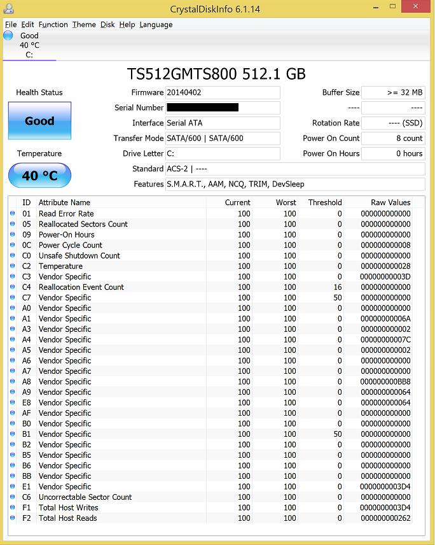Minimize the CrystalDiskInfo window
Screen dimensions: 435x545
tap(376, 7)
